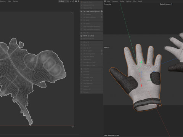Open the viewport Filter menu

pyautogui.click(x=135, y=1)
